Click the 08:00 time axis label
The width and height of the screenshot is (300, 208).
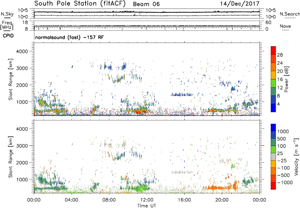coord(109,200)
